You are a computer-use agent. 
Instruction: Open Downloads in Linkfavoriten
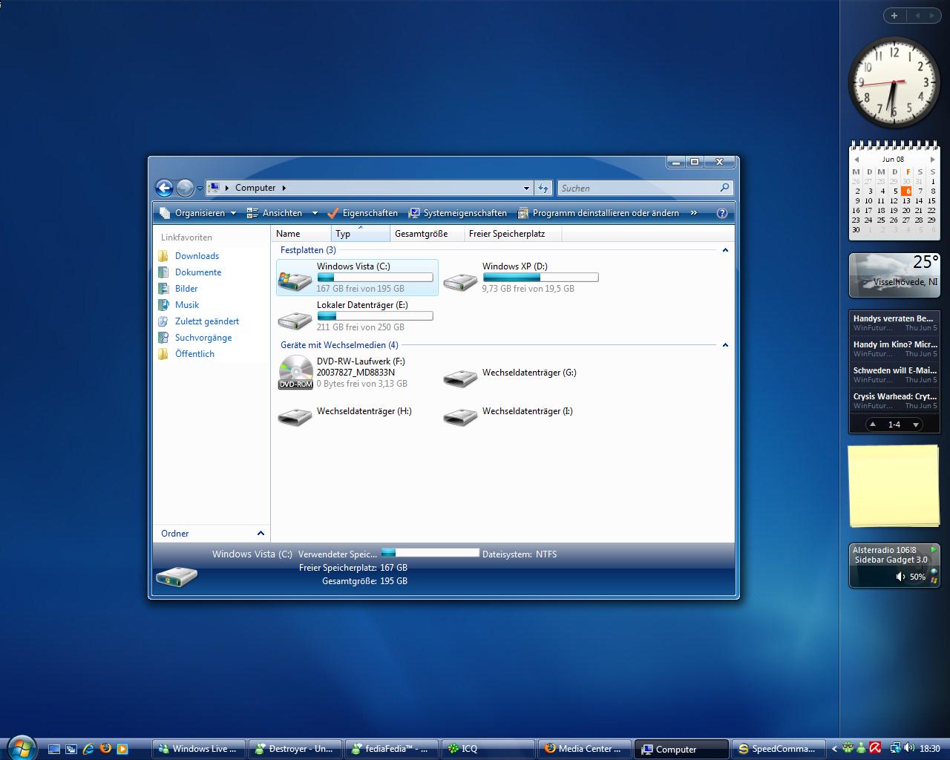pyautogui.click(x=197, y=256)
